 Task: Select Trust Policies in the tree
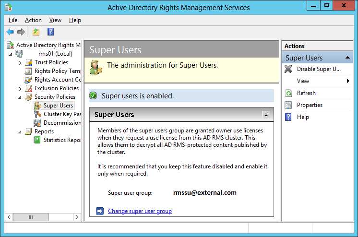[51, 62]
